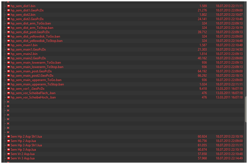Click the icon beside Sem Hp 2 Asp.lua
The image size is (248, 164).
click(8, 141)
